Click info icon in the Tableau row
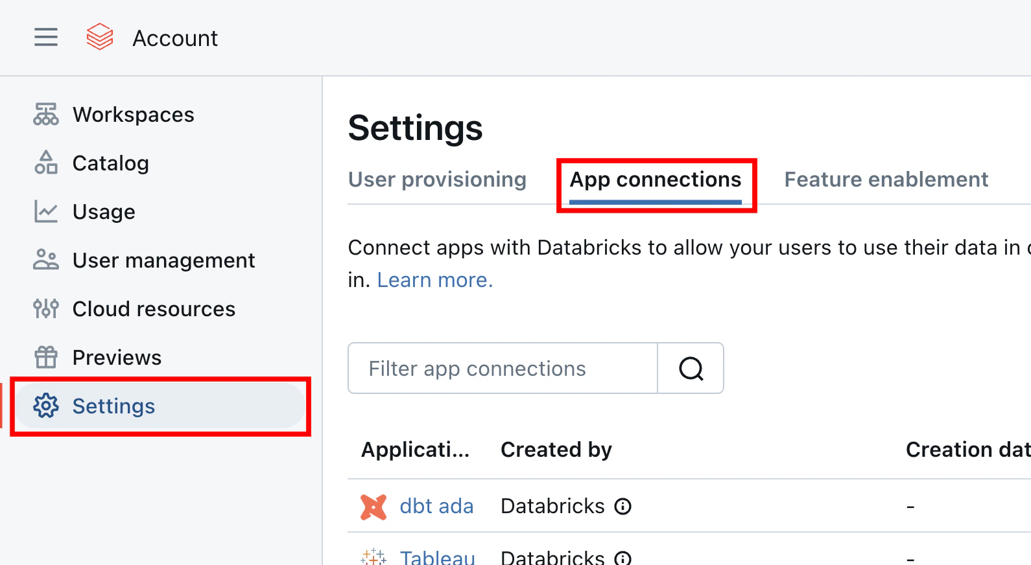Viewport: 1031px width, 565px height. [623, 558]
